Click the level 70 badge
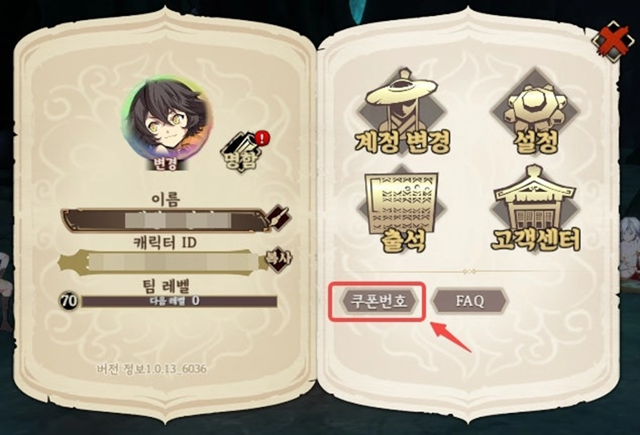640x435 pixels. [x=69, y=301]
